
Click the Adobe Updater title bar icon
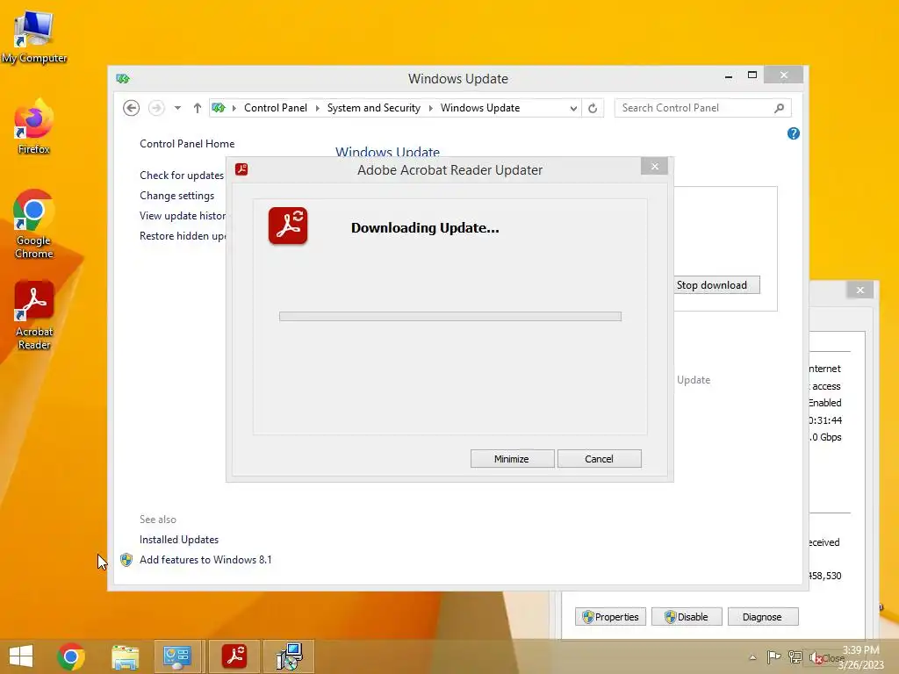click(x=241, y=169)
